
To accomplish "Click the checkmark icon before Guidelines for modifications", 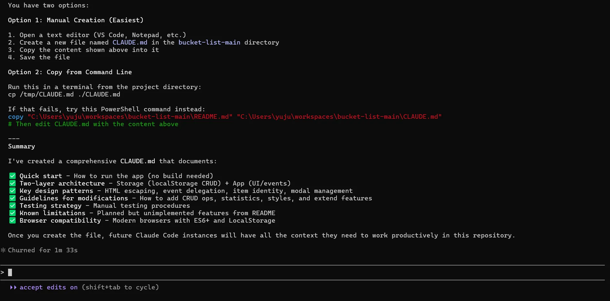I will tap(13, 198).
